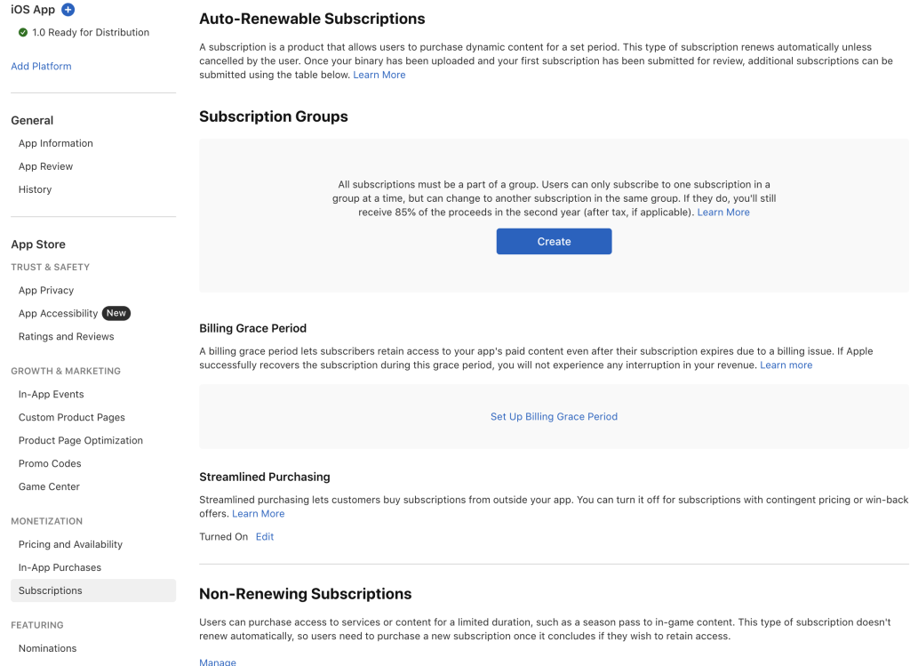
Task: Open Nominations under Featuring
Action: pyautogui.click(x=48, y=648)
